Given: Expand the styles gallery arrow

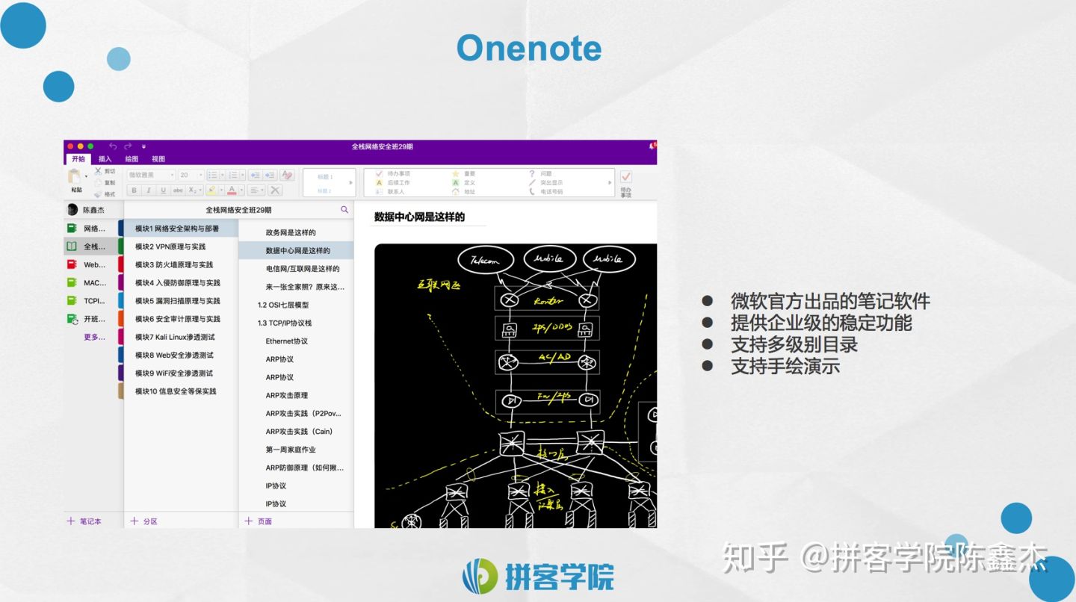Looking at the screenshot, I should coord(350,184).
